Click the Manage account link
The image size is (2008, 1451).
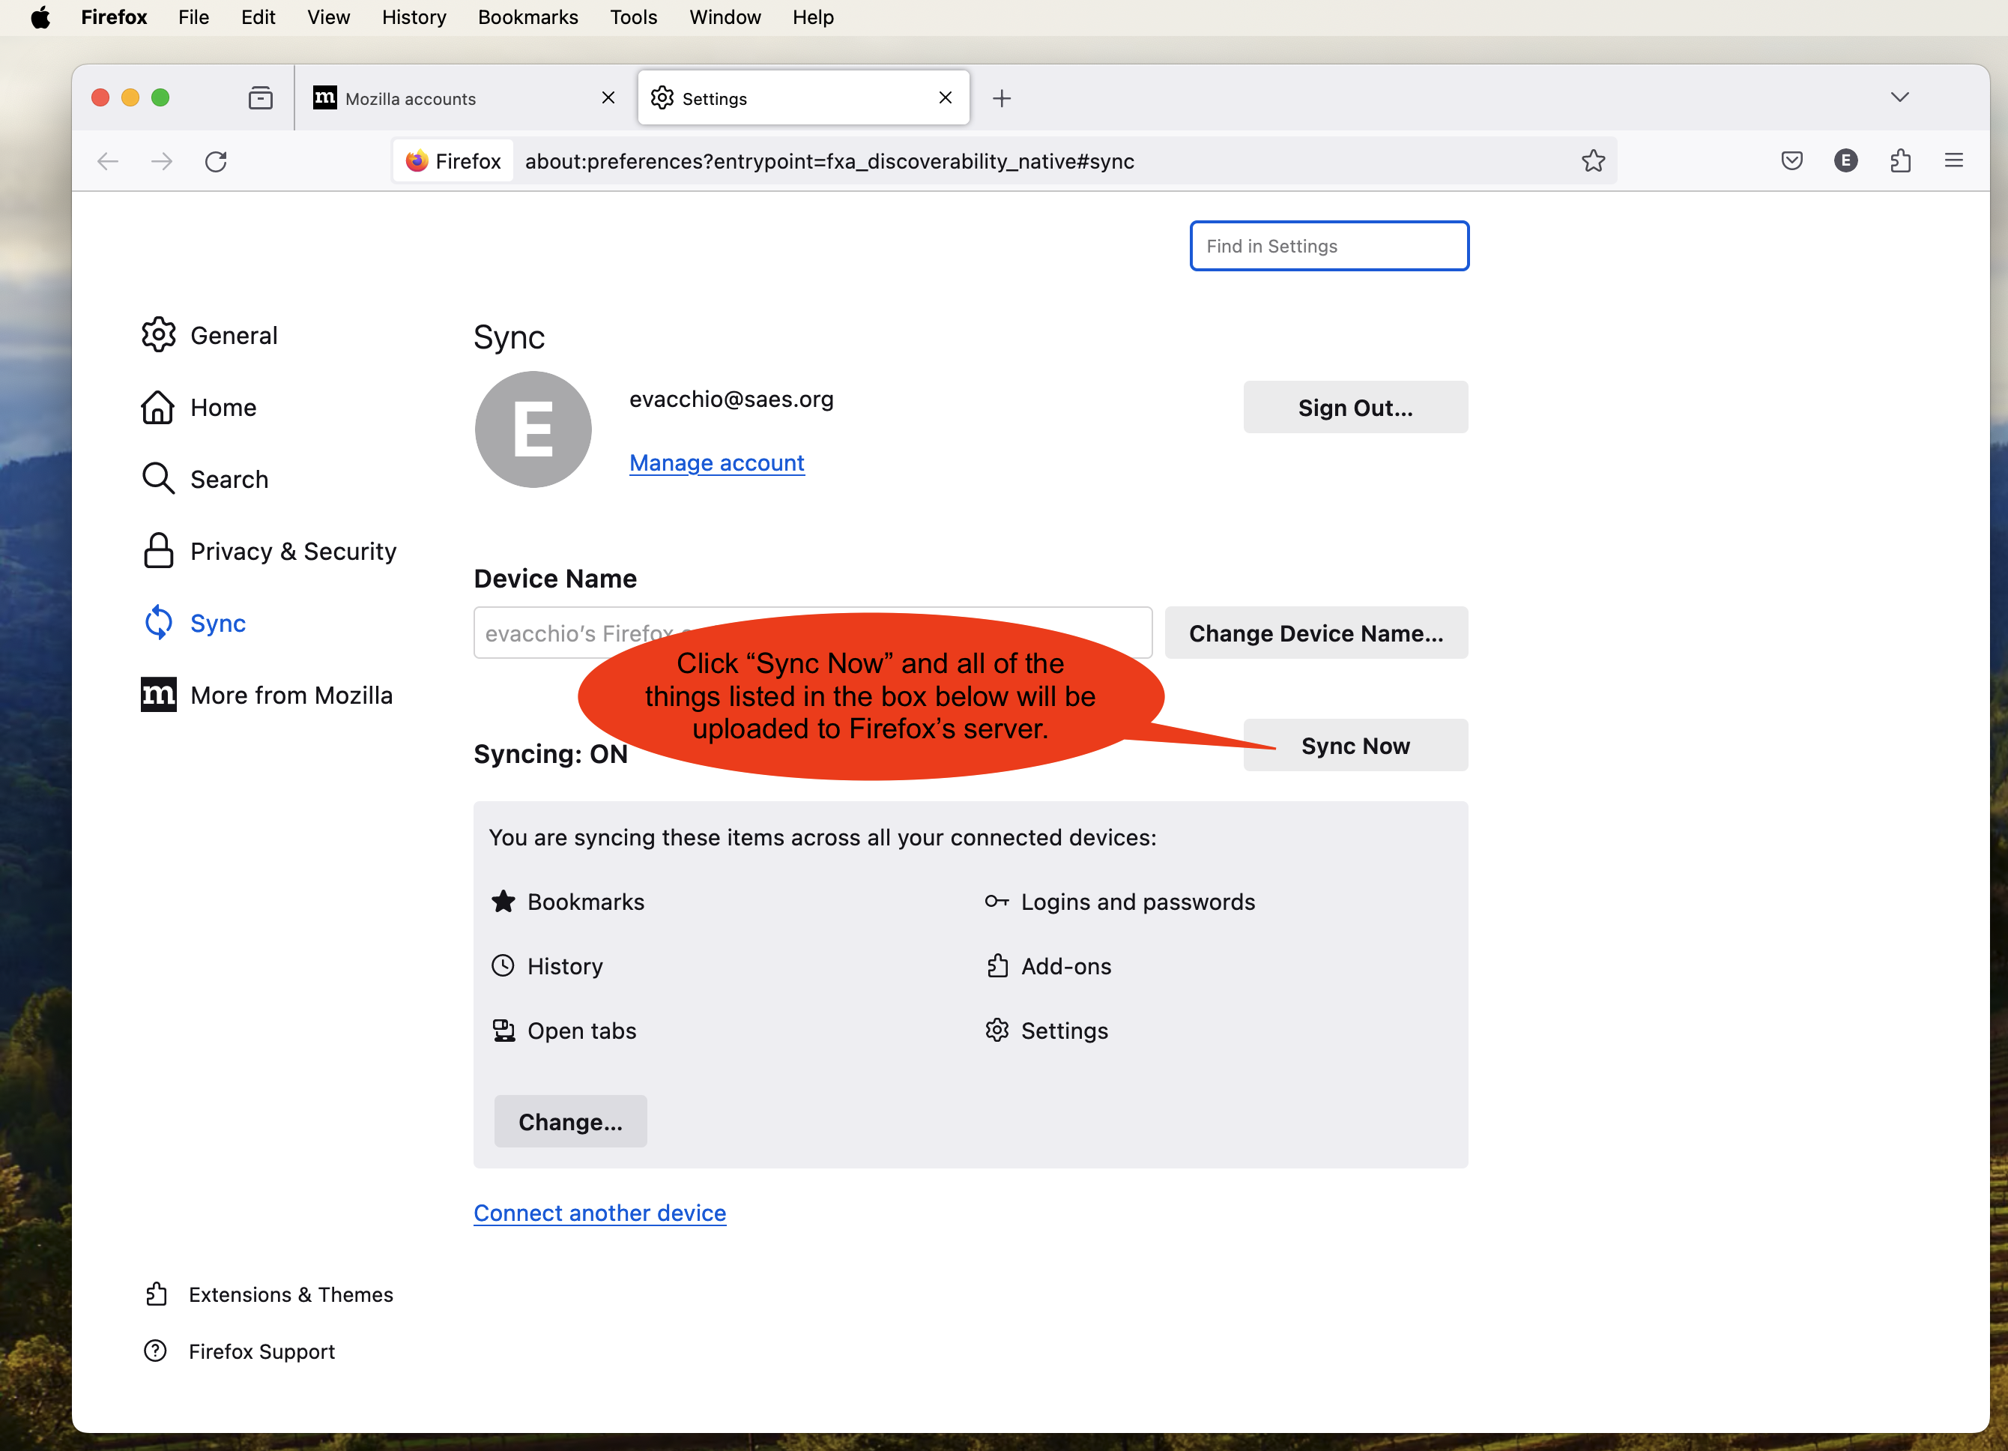716,463
